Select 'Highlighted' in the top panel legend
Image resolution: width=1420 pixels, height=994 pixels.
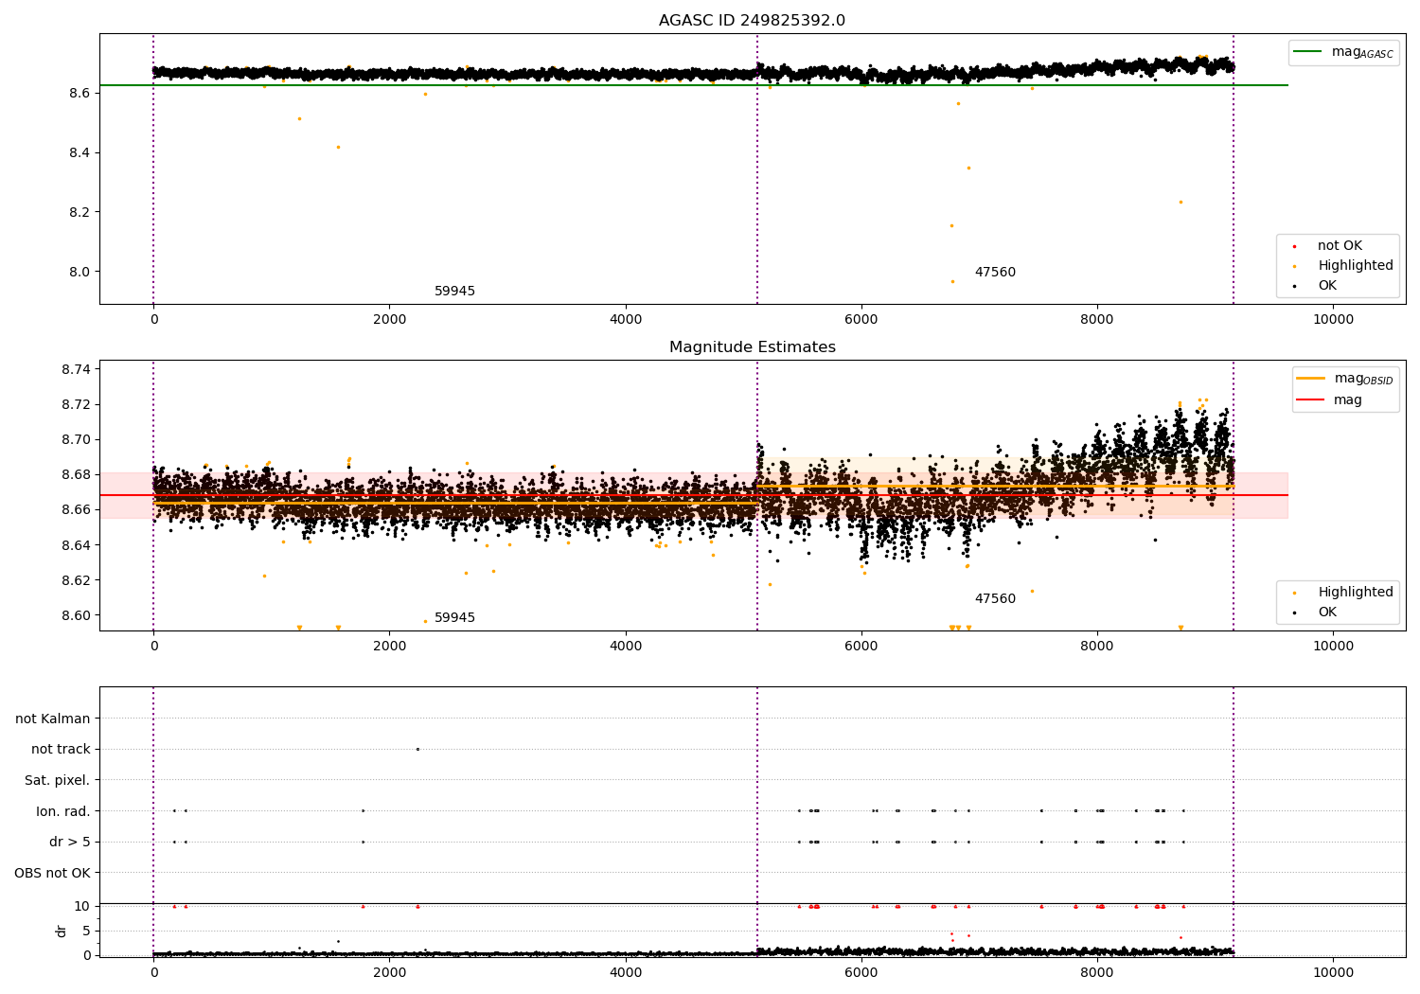pyautogui.click(x=1355, y=265)
